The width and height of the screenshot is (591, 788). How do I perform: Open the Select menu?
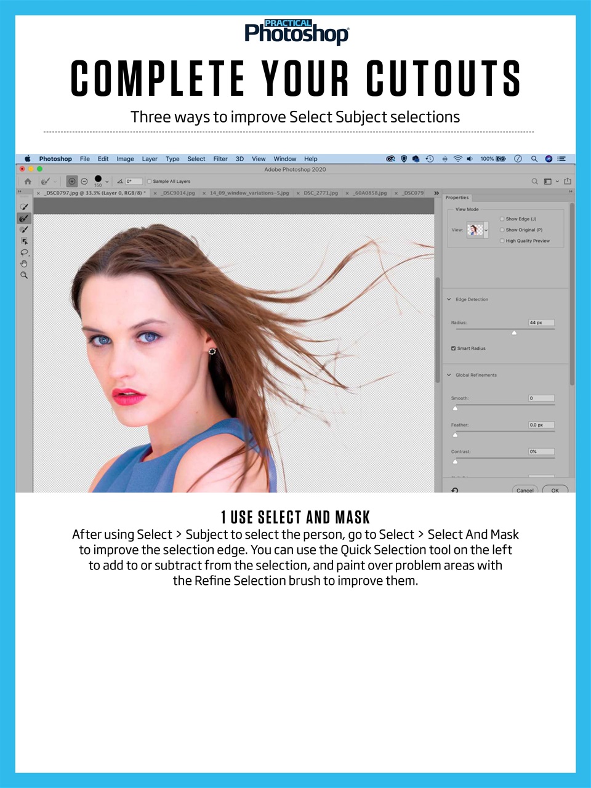point(196,159)
